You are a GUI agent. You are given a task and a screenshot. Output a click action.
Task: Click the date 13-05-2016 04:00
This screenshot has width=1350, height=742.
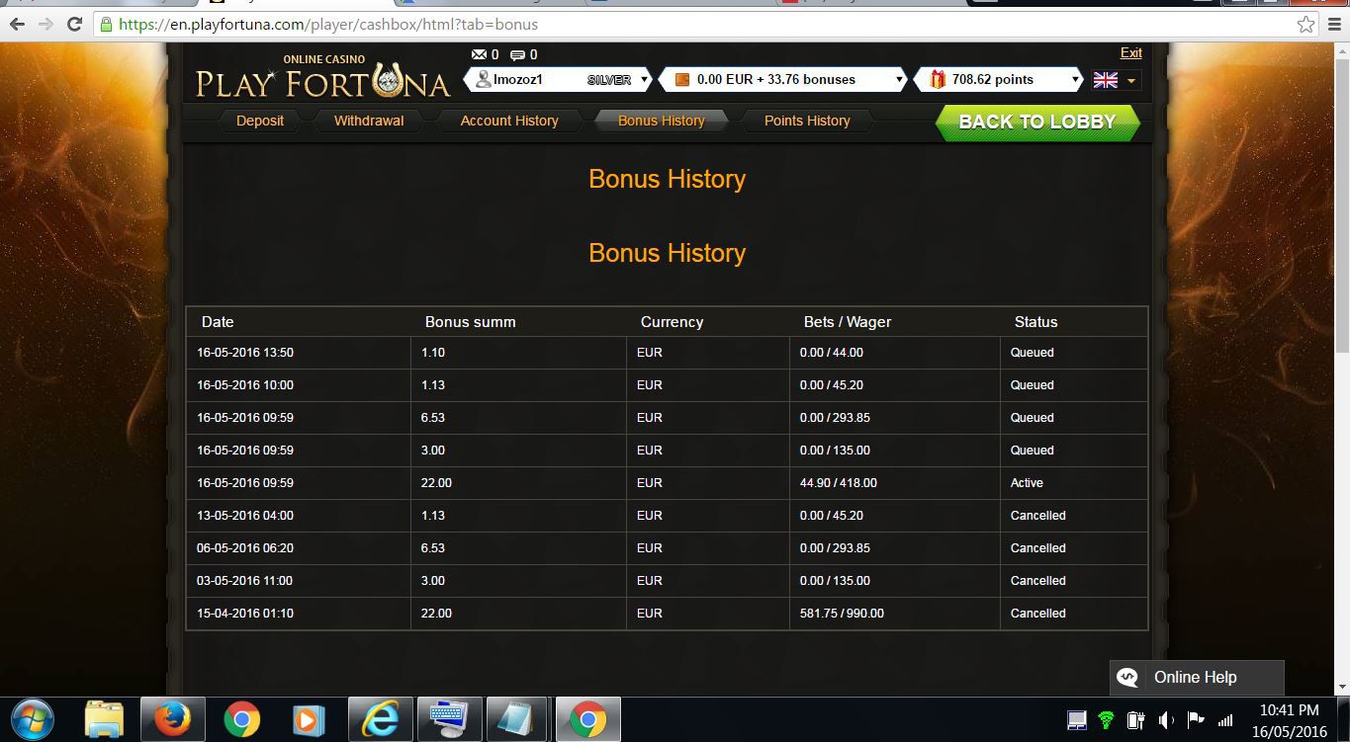245,516
